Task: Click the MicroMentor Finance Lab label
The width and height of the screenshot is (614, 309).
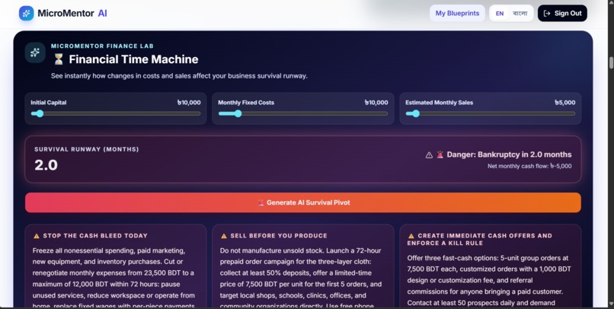Action: pos(102,46)
